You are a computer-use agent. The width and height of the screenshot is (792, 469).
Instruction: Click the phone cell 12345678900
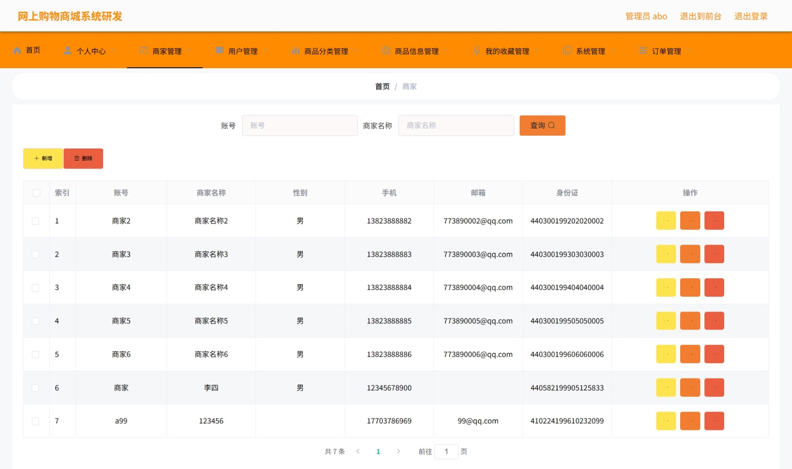coord(389,388)
